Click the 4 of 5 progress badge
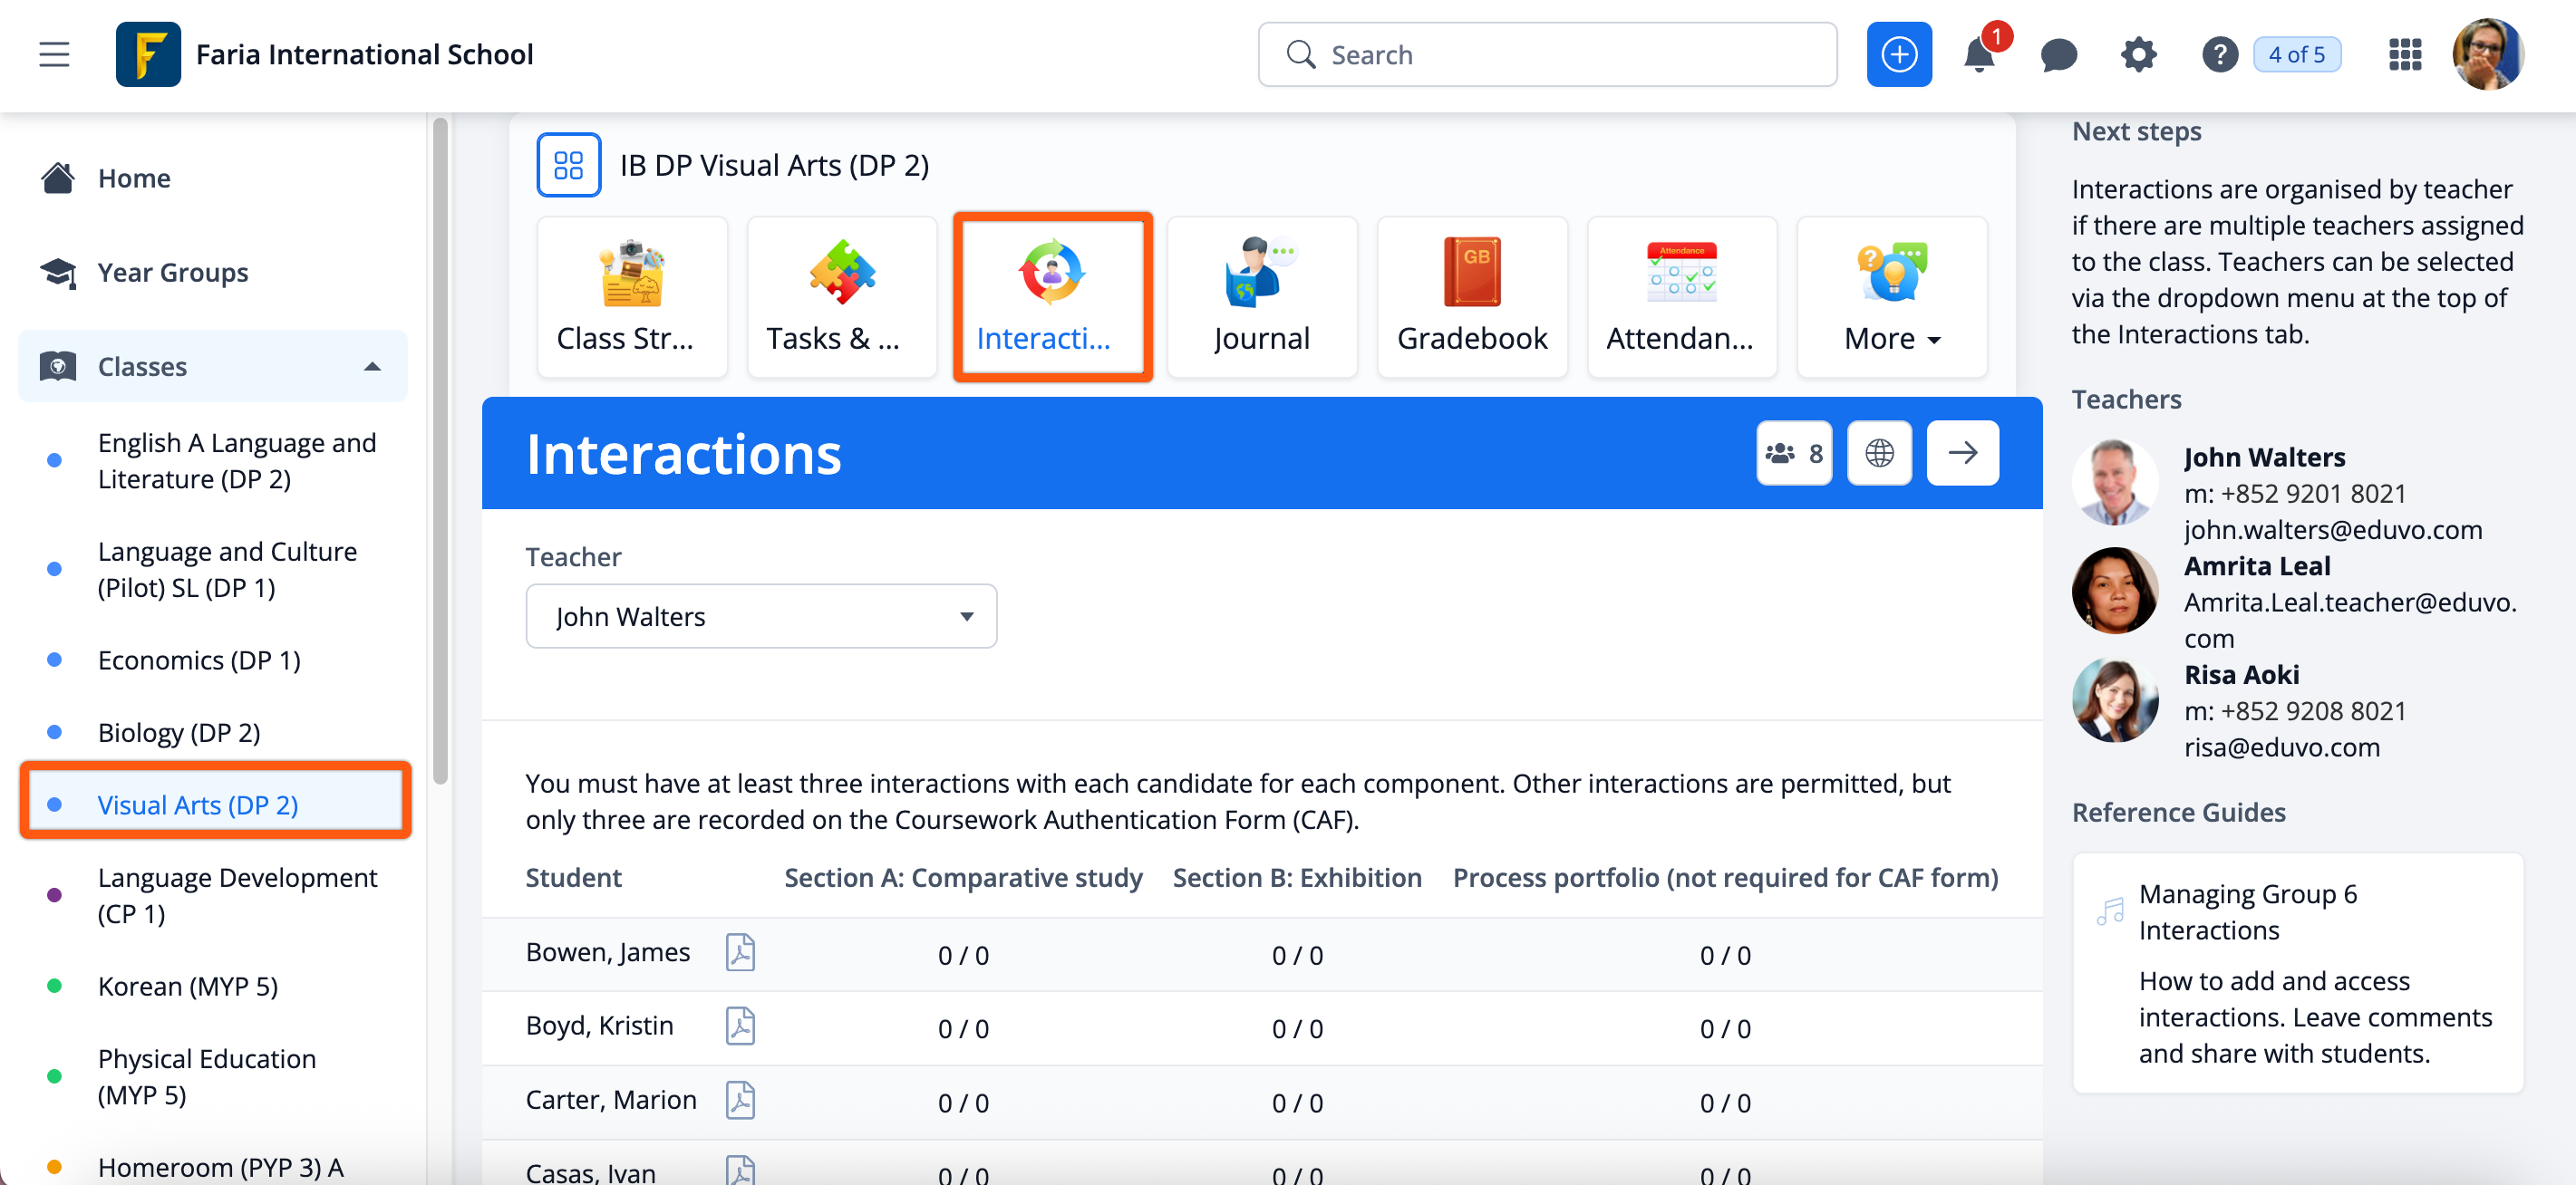 pyautogui.click(x=2297, y=55)
